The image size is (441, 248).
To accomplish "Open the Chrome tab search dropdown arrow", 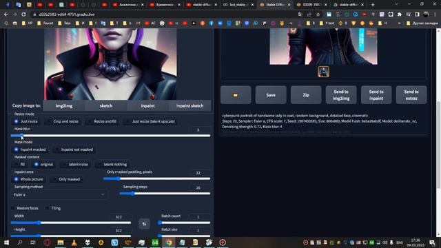I will (397, 5).
